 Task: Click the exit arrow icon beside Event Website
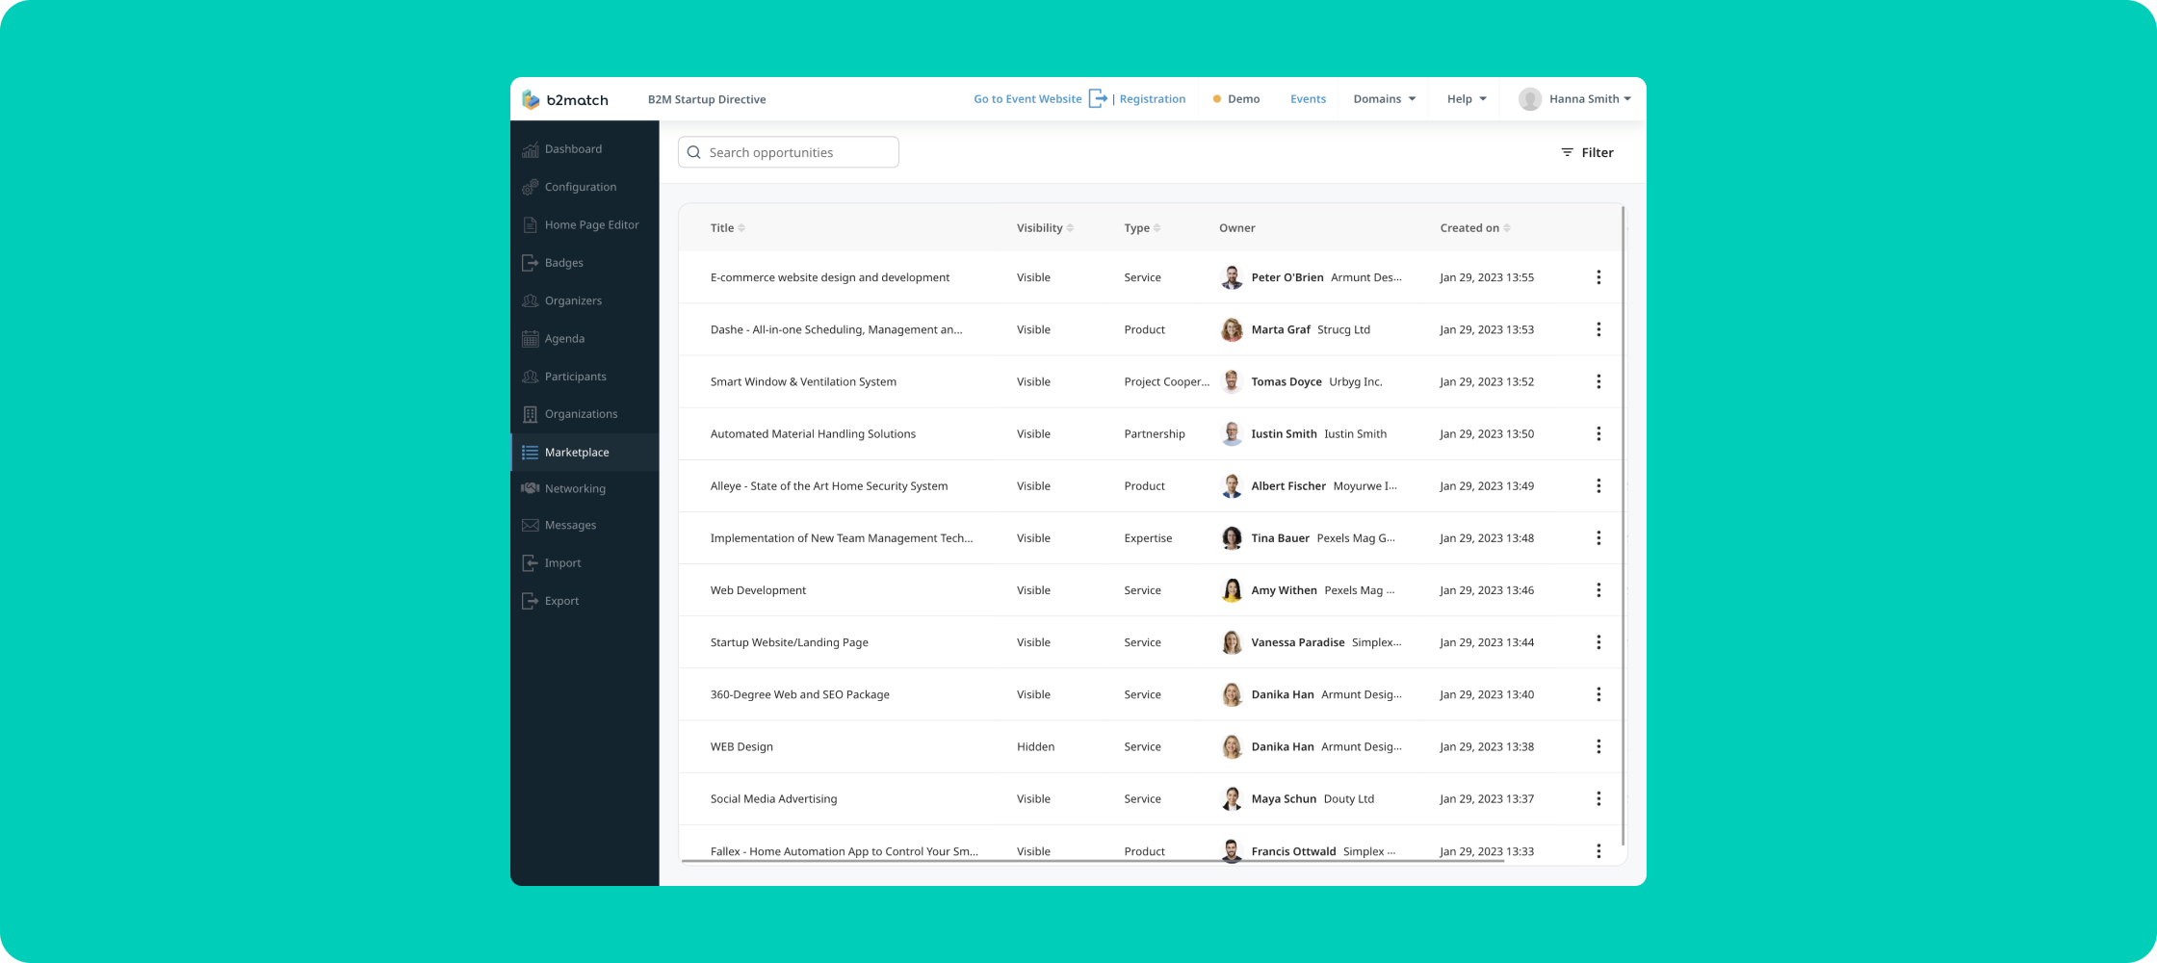tap(1098, 99)
